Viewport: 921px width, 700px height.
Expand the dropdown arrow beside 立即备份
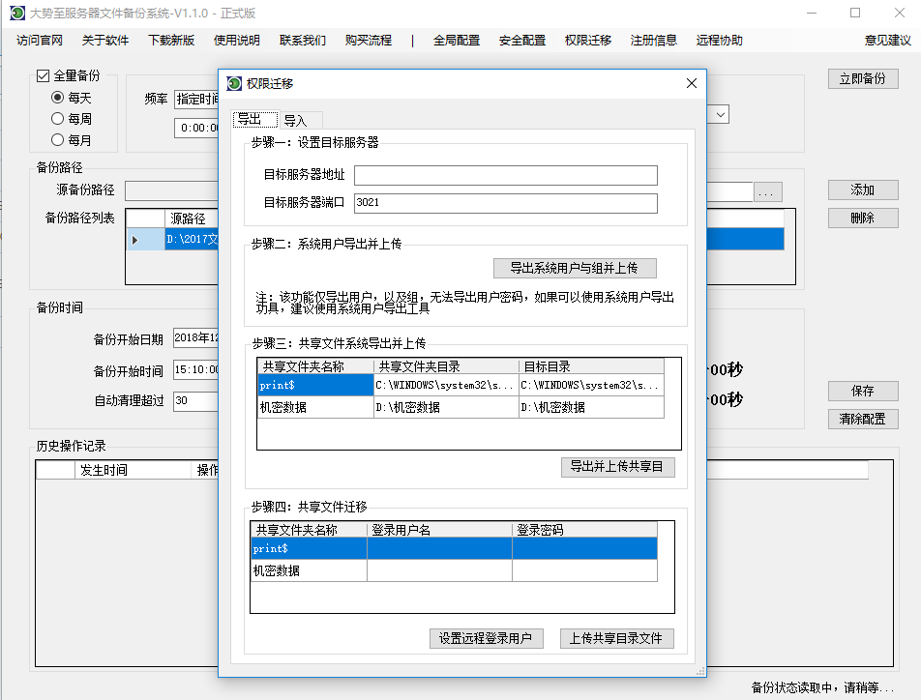[720, 115]
